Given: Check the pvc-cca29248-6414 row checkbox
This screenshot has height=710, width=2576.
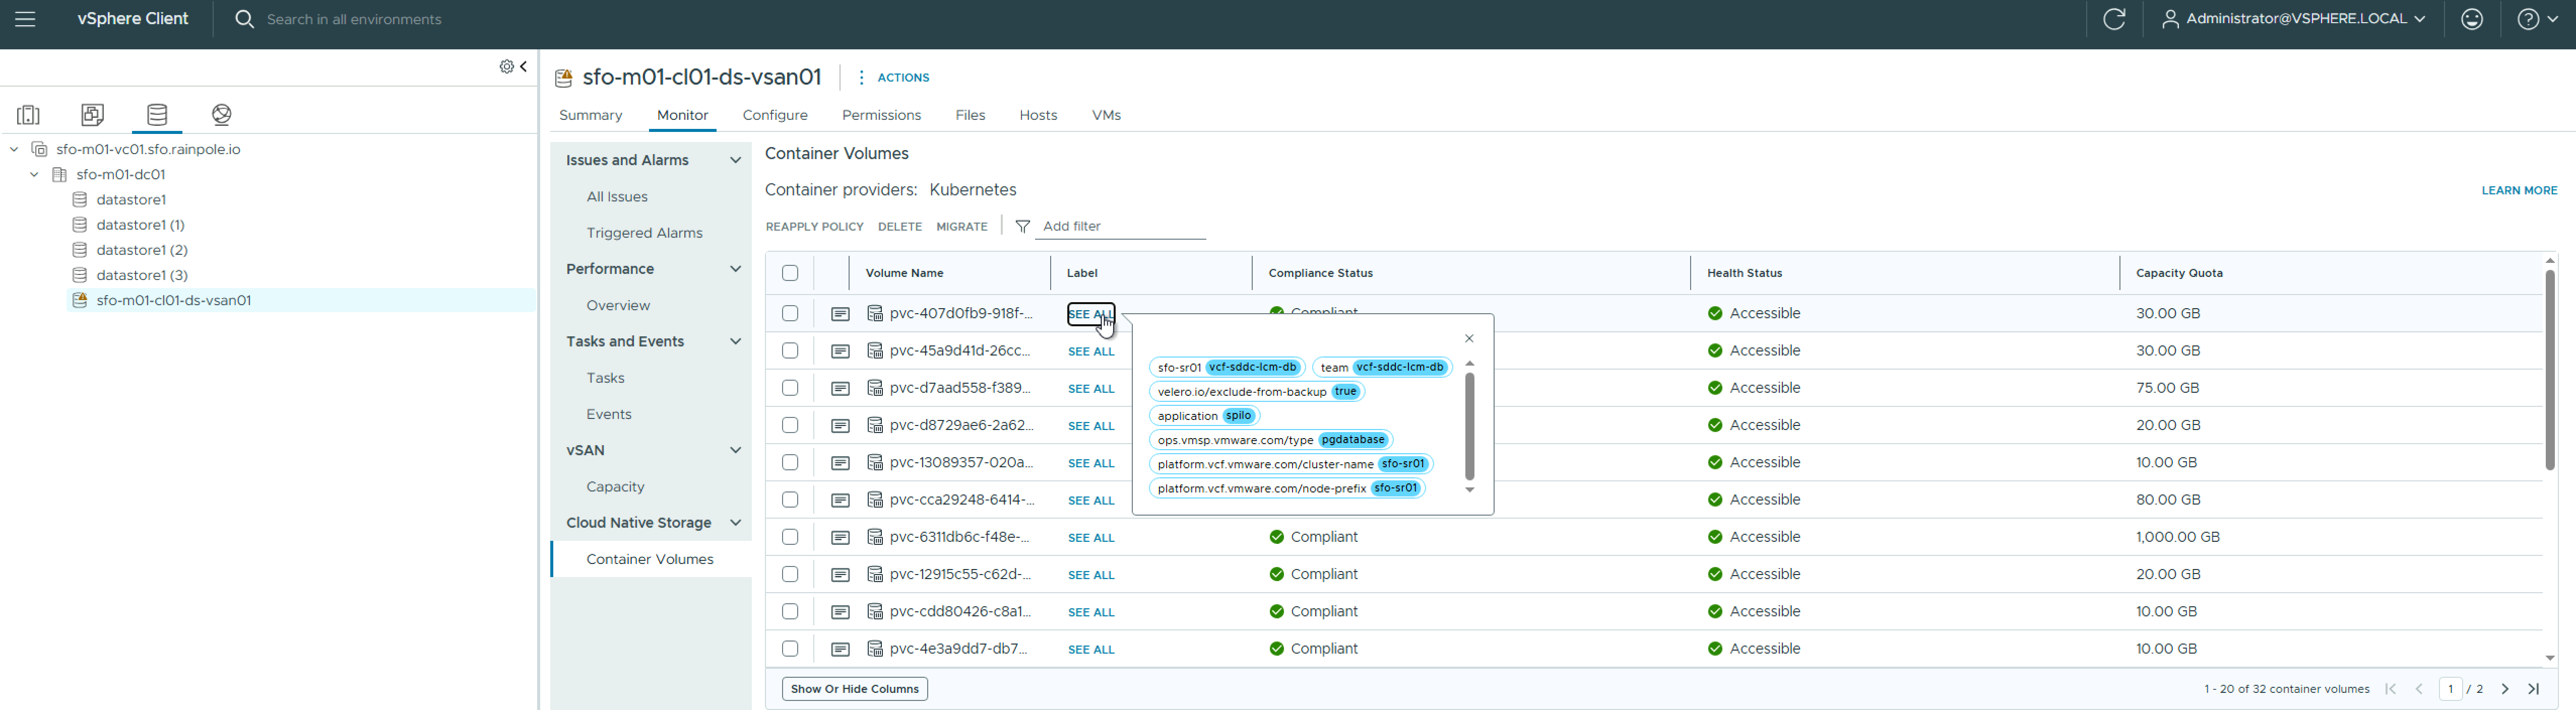Looking at the screenshot, I should (x=790, y=500).
